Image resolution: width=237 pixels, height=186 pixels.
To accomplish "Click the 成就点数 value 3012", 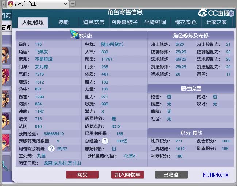I will (x=116, y=126).
